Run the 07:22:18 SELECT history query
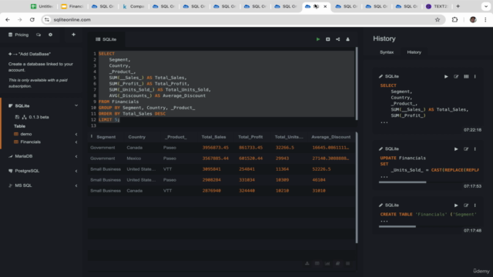The image size is (493, 277). click(x=446, y=76)
